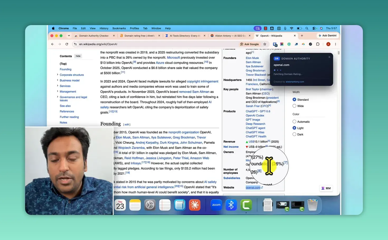
Task: Open the Subsidiaries infobox link
Action: click(x=232, y=178)
